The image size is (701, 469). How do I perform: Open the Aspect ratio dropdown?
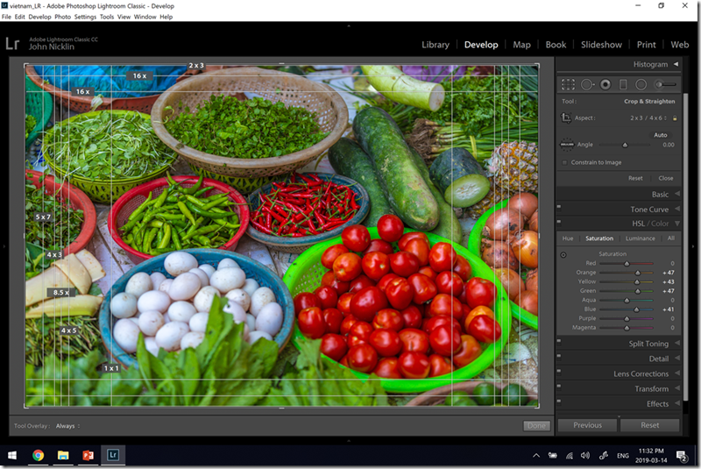[x=648, y=117]
